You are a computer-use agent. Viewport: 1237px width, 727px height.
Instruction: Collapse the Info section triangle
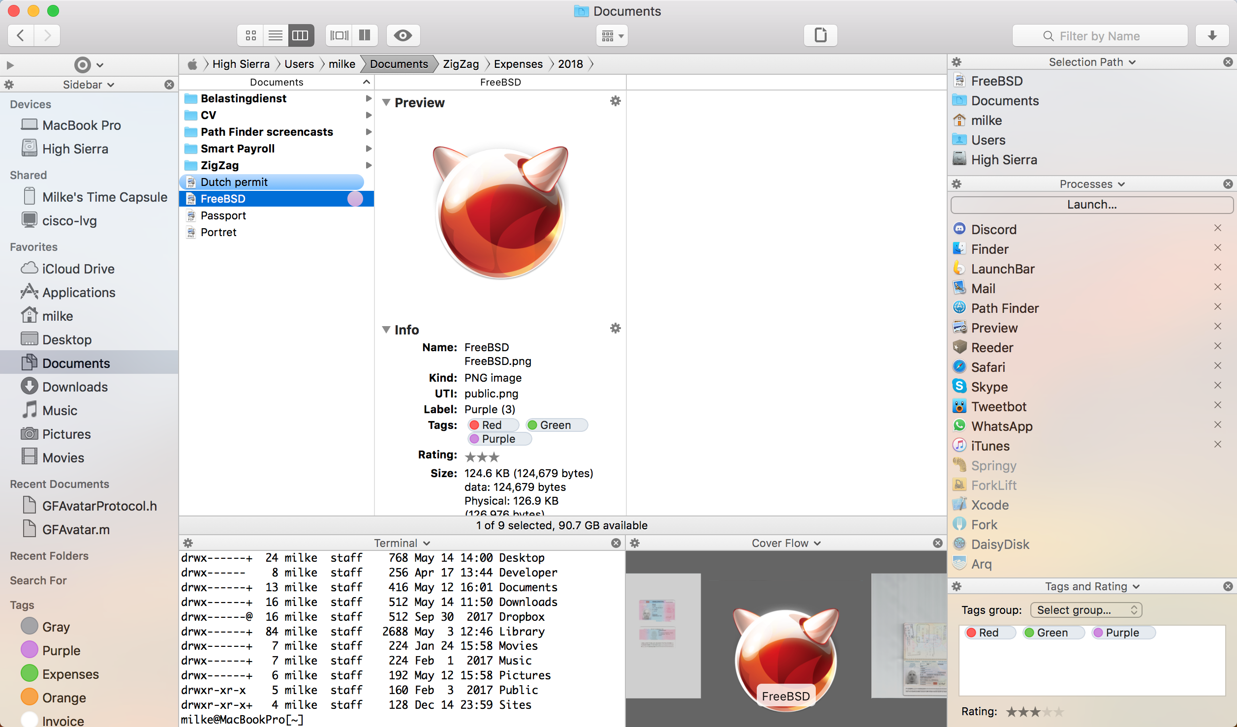pos(386,330)
